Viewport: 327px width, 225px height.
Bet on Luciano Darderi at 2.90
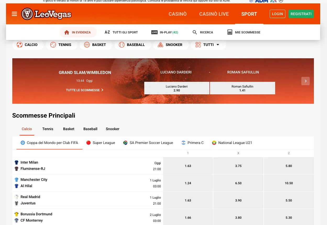177,88
